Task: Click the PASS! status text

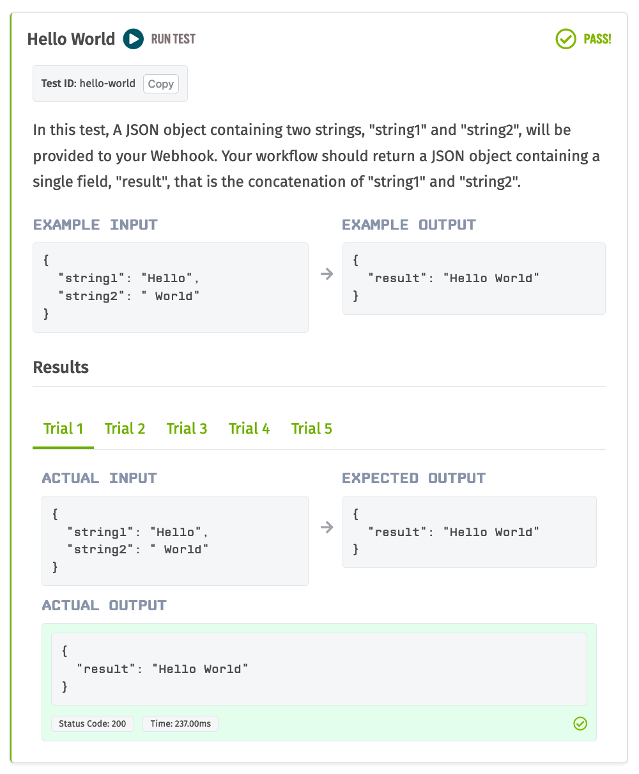Action: [x=597, y=39]
